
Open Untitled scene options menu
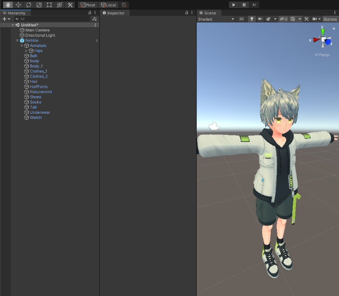point(95,25)
